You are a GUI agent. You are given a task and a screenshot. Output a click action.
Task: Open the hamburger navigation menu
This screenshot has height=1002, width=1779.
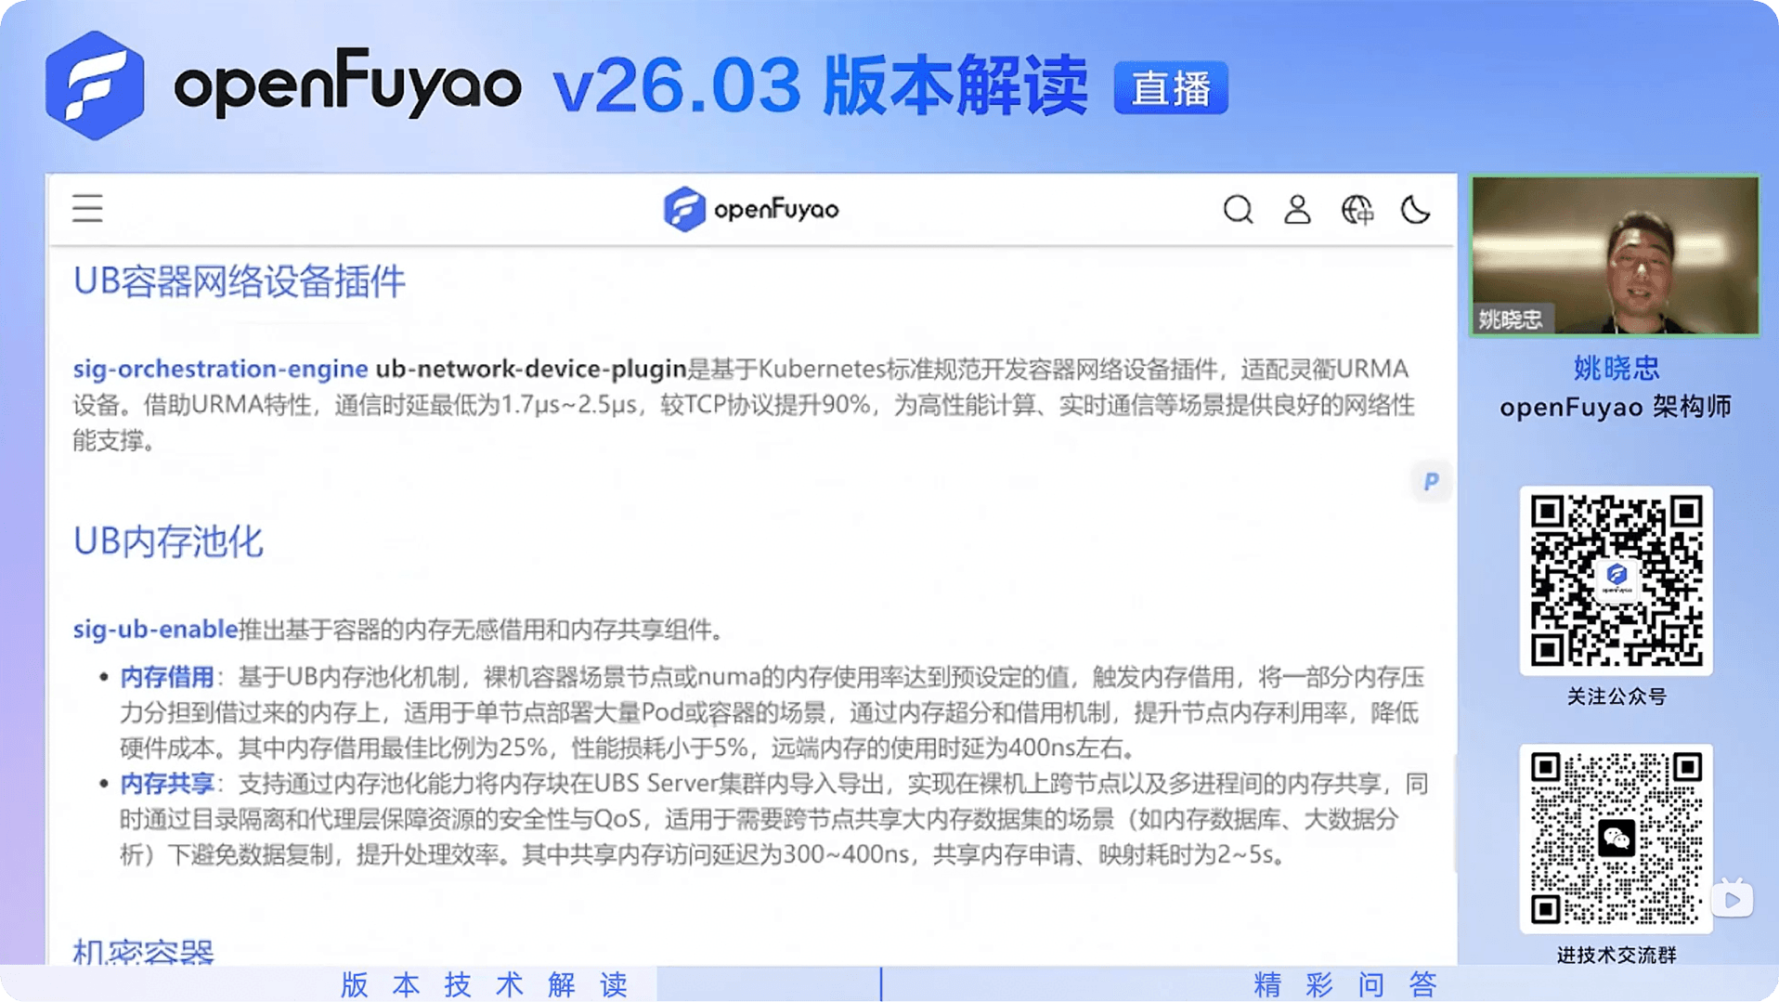tap(87, 209)
